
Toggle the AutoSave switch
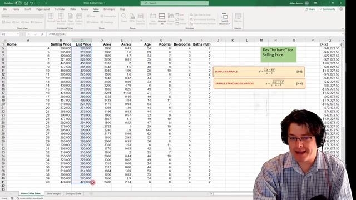point(18,3)
